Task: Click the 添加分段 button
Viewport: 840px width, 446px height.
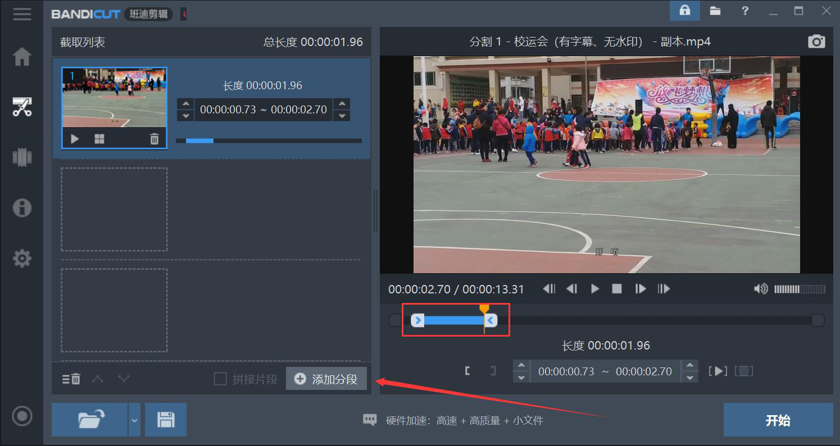Action: [x=326, y=379]
